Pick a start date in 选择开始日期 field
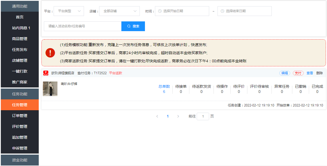Image resolution: width=327 pixels, height=166 pixels. coord(182,11)
